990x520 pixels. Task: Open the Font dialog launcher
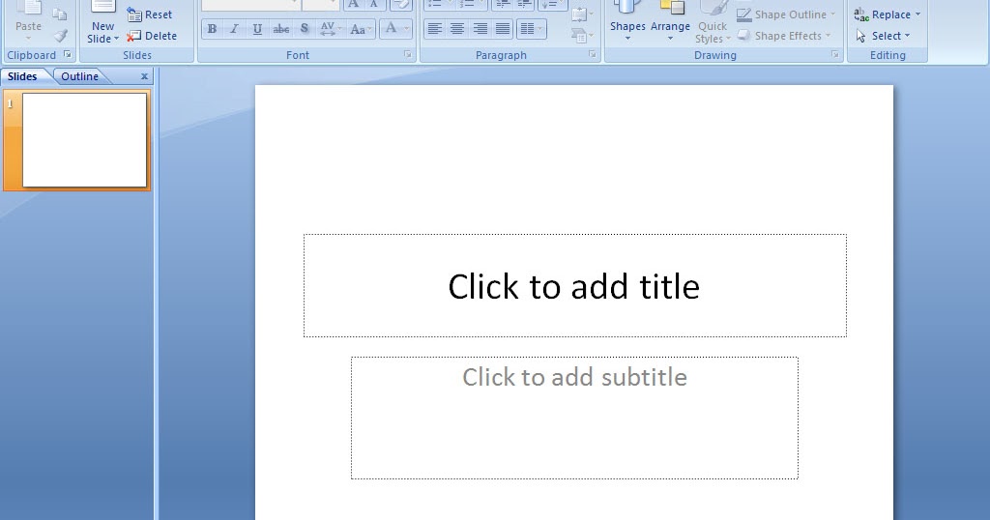pos(408,55)
